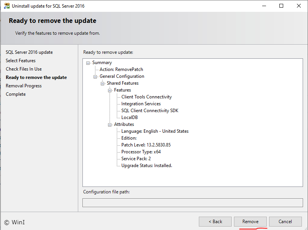308x230 pixels.
Task: Collapse the Summary tree node
Action: (x=87, y=62)
